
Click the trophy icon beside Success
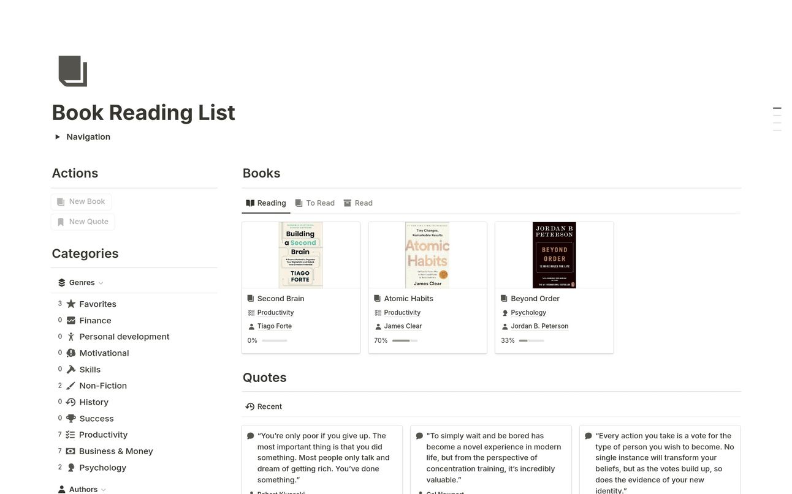pos(71,419)
